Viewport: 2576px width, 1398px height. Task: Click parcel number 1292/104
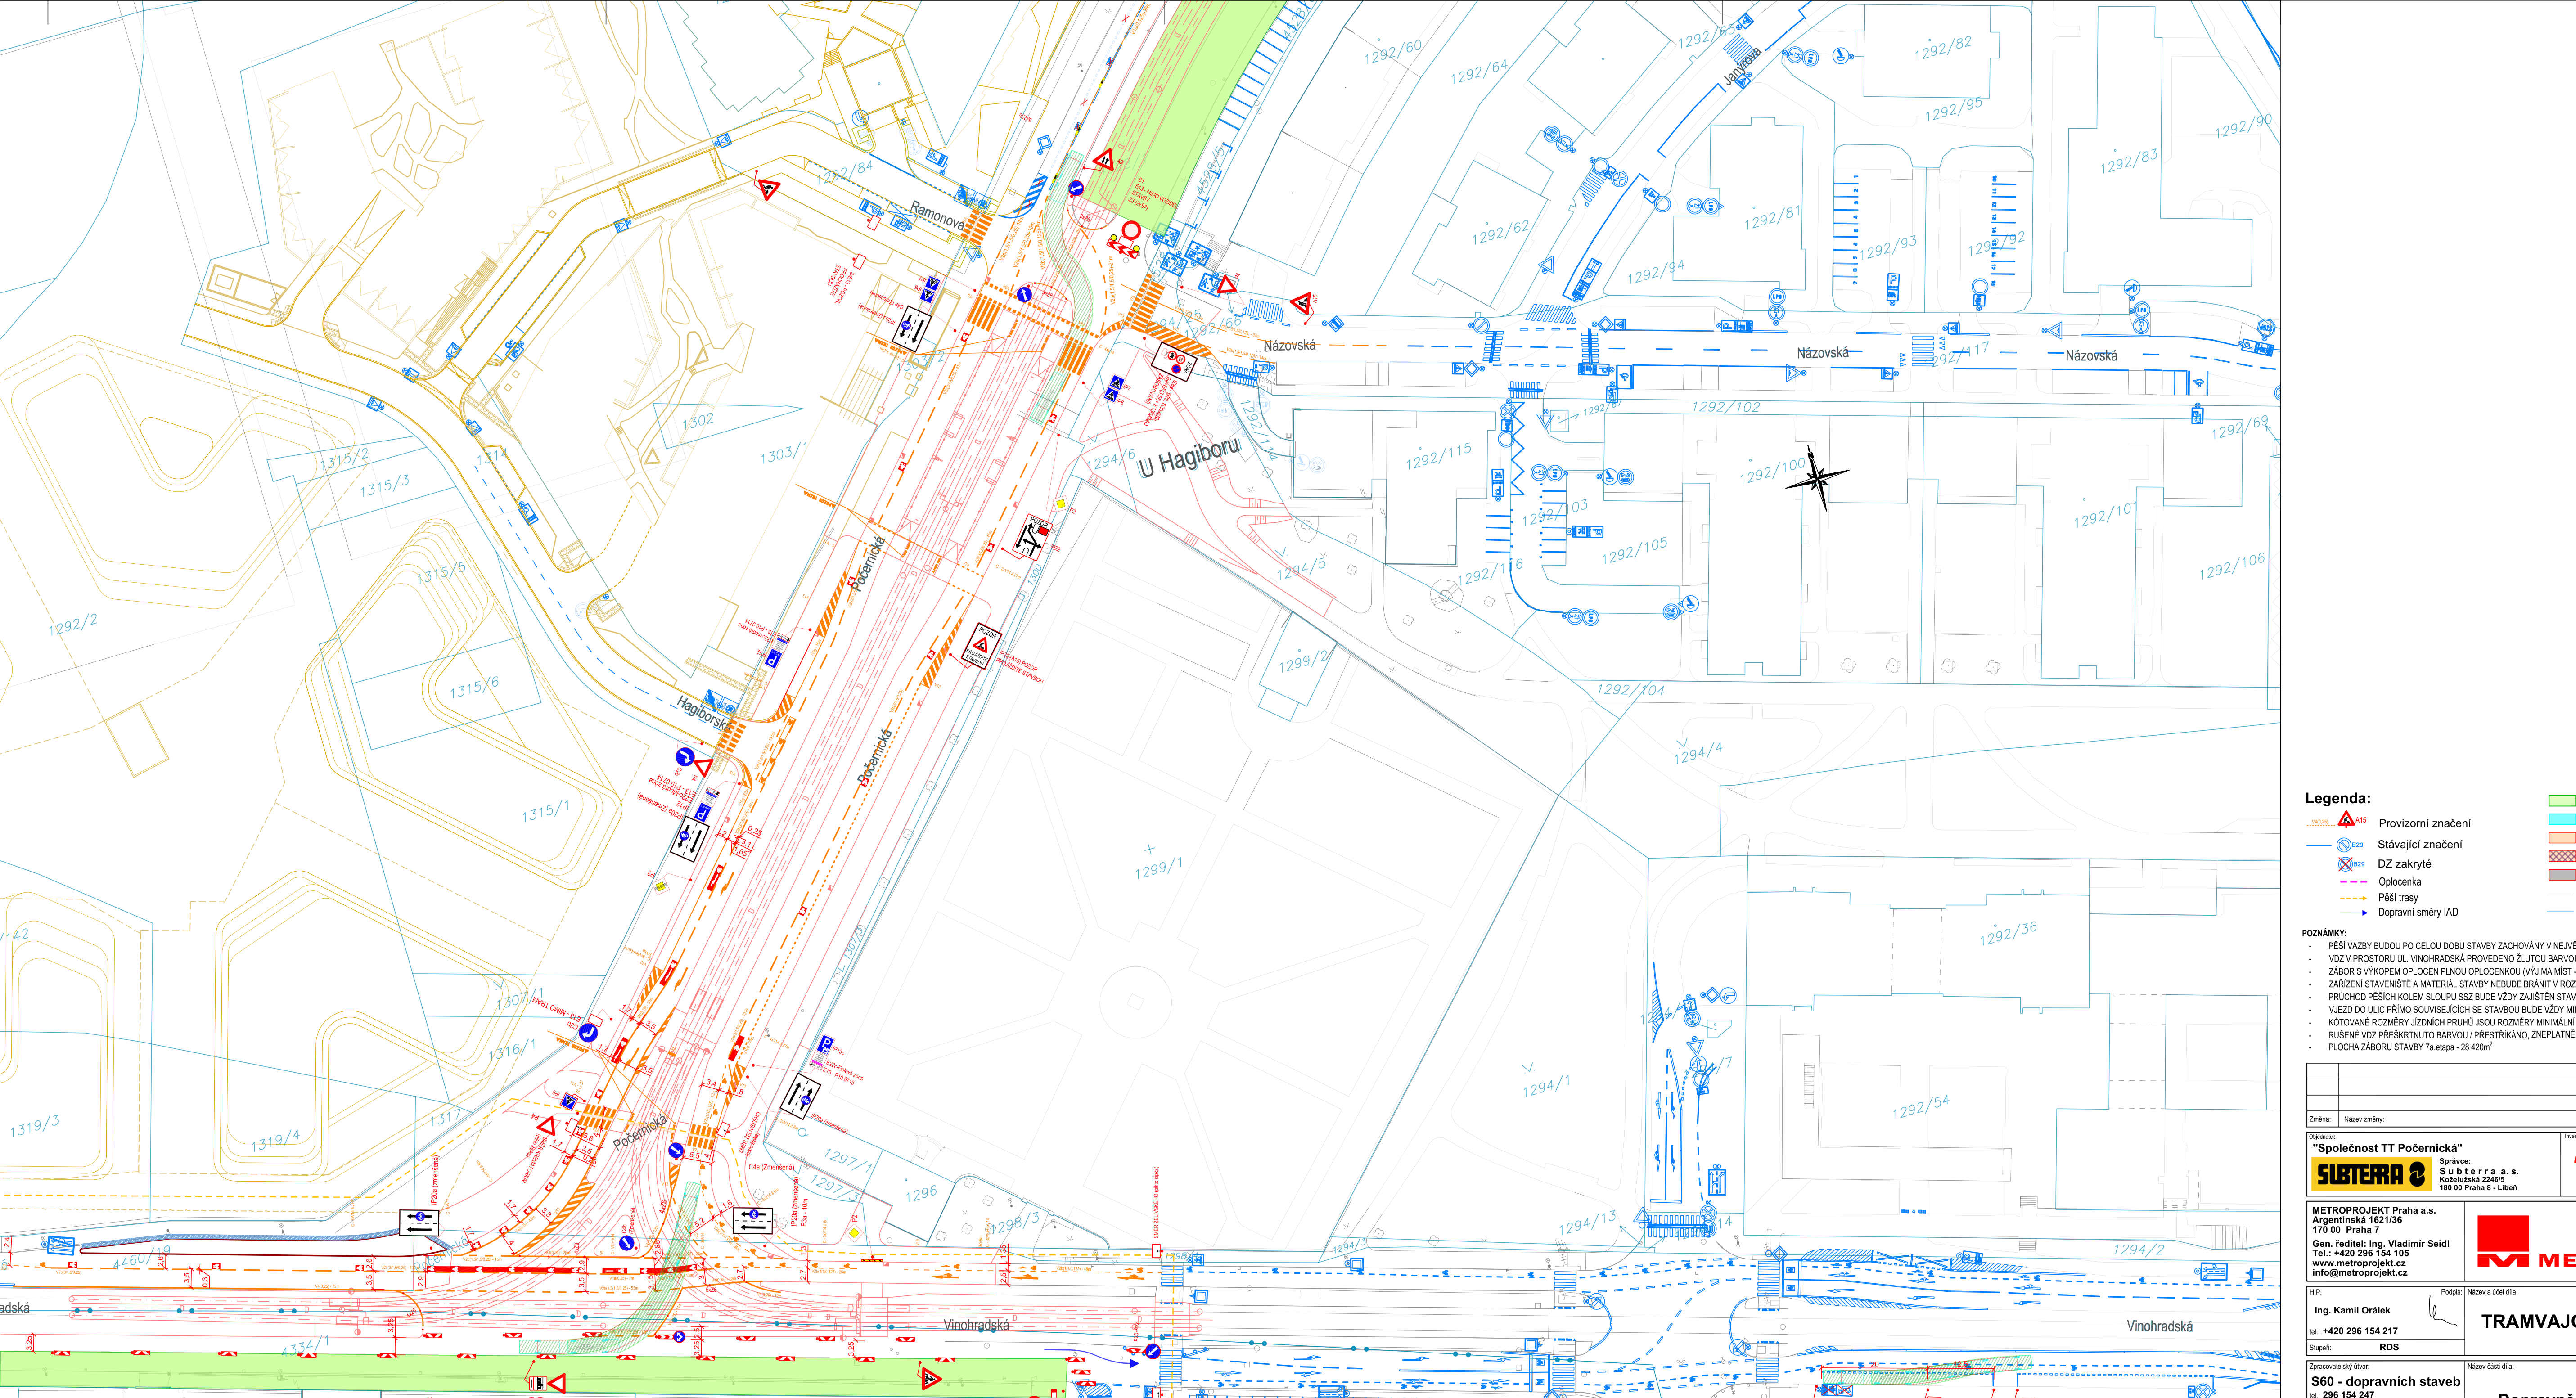click(1631, 689)
